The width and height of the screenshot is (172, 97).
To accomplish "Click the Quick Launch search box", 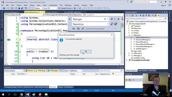I will pyautogui.click(x=146, y=2).
